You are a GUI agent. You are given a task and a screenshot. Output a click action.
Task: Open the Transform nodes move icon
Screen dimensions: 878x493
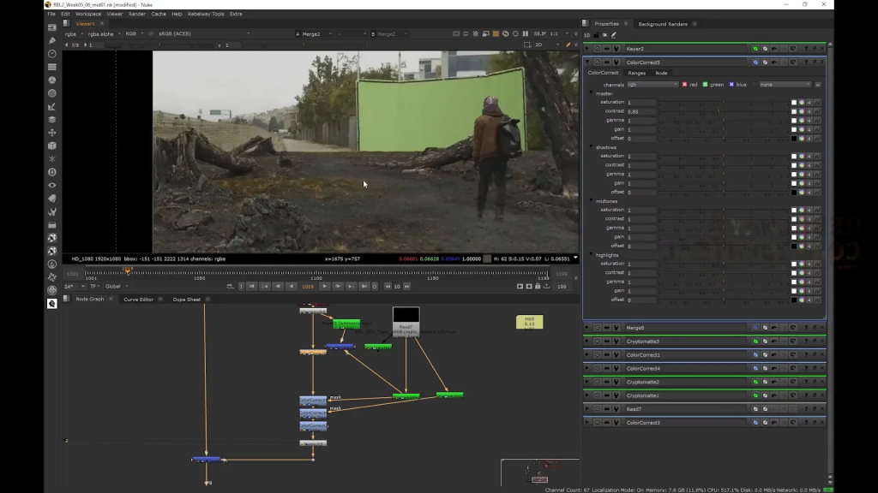click(52, 133)
